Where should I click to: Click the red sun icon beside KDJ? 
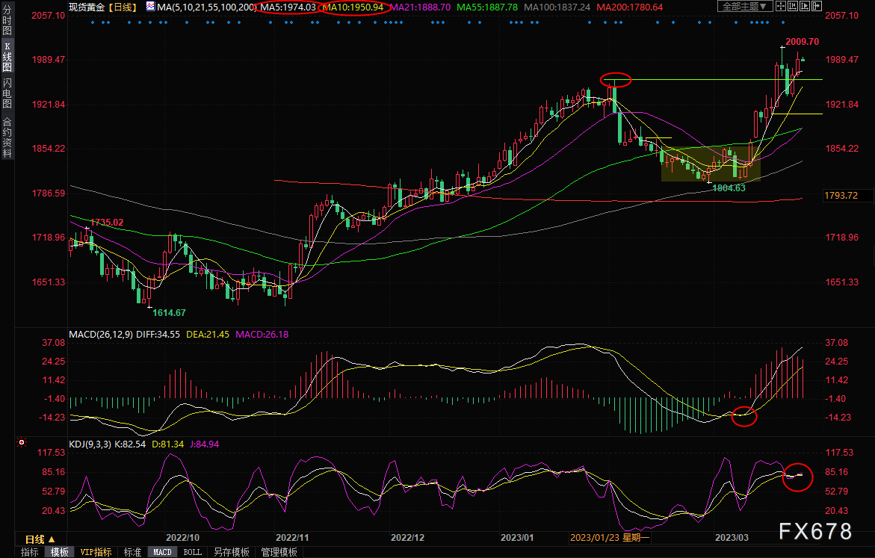22,442
